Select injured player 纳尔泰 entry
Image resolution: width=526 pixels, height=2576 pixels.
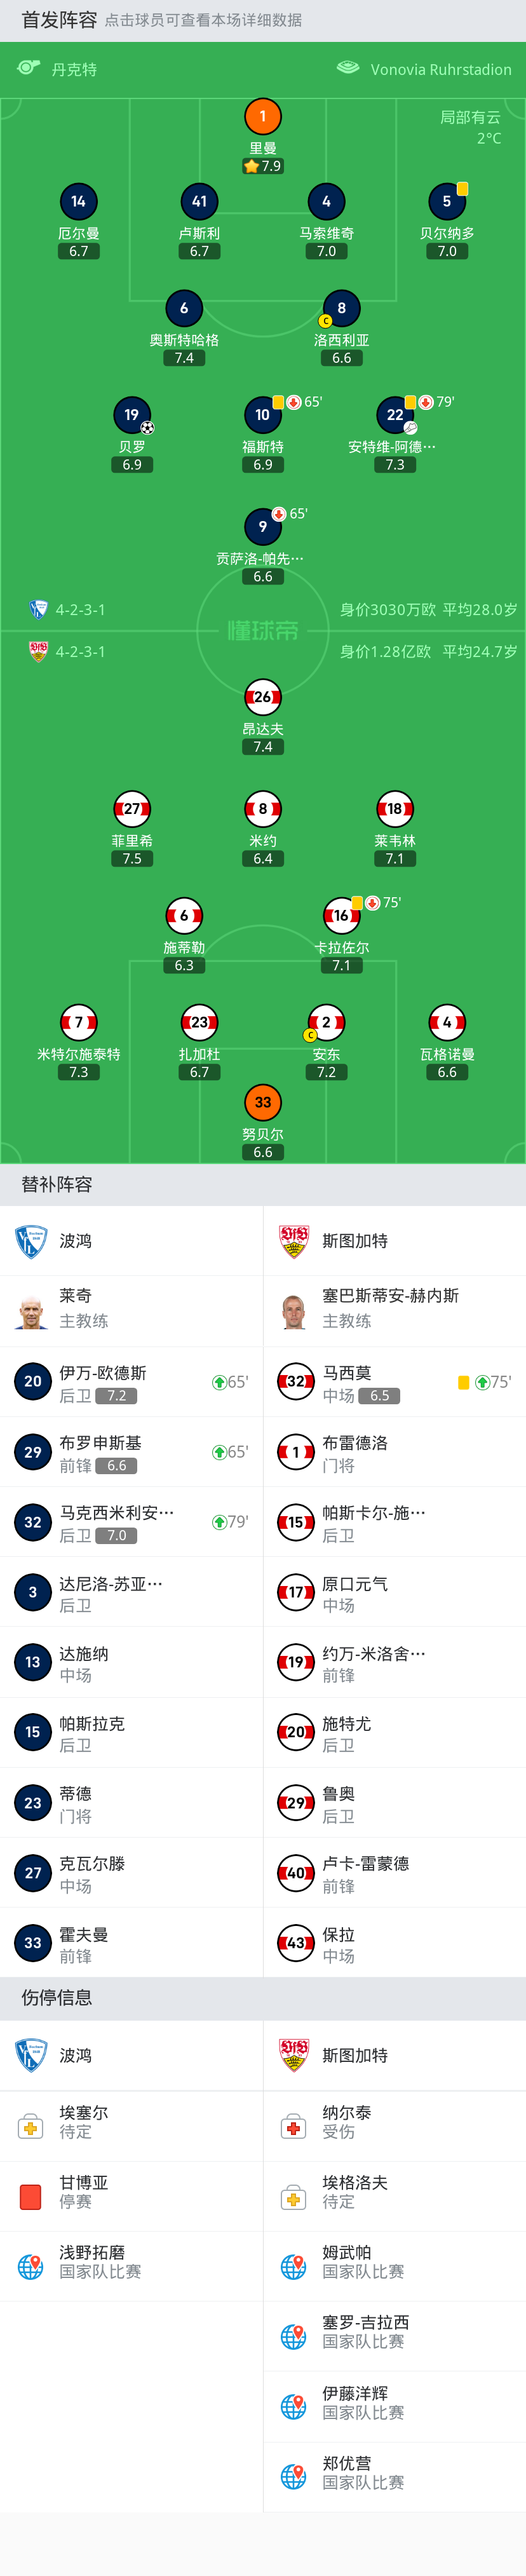394,2126
